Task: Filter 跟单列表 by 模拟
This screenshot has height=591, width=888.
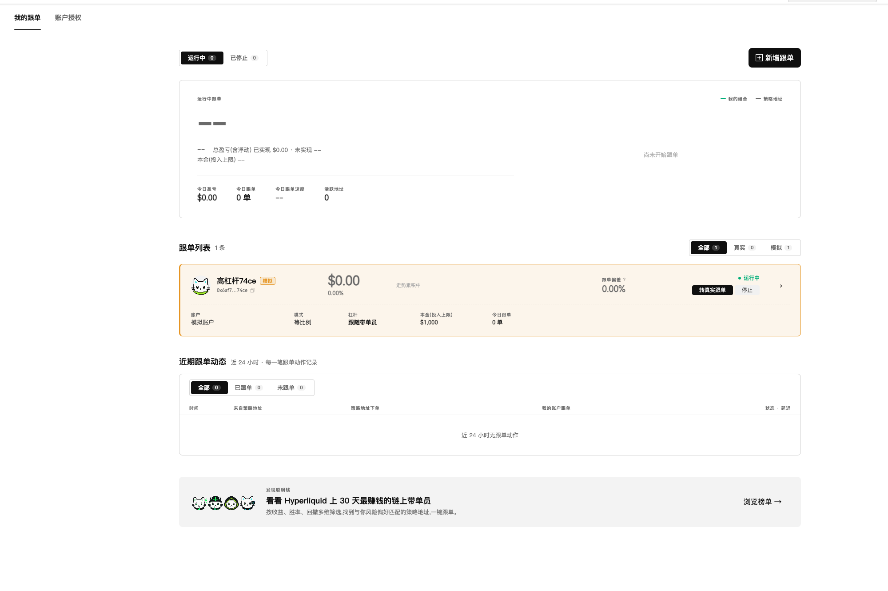Action: (781, 248)
